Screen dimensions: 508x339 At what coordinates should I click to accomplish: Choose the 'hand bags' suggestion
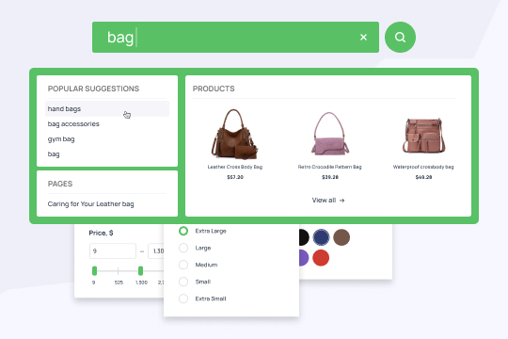click(107, 108)
